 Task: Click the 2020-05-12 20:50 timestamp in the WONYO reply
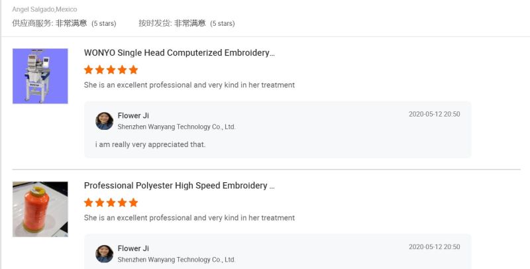point(434,114)
